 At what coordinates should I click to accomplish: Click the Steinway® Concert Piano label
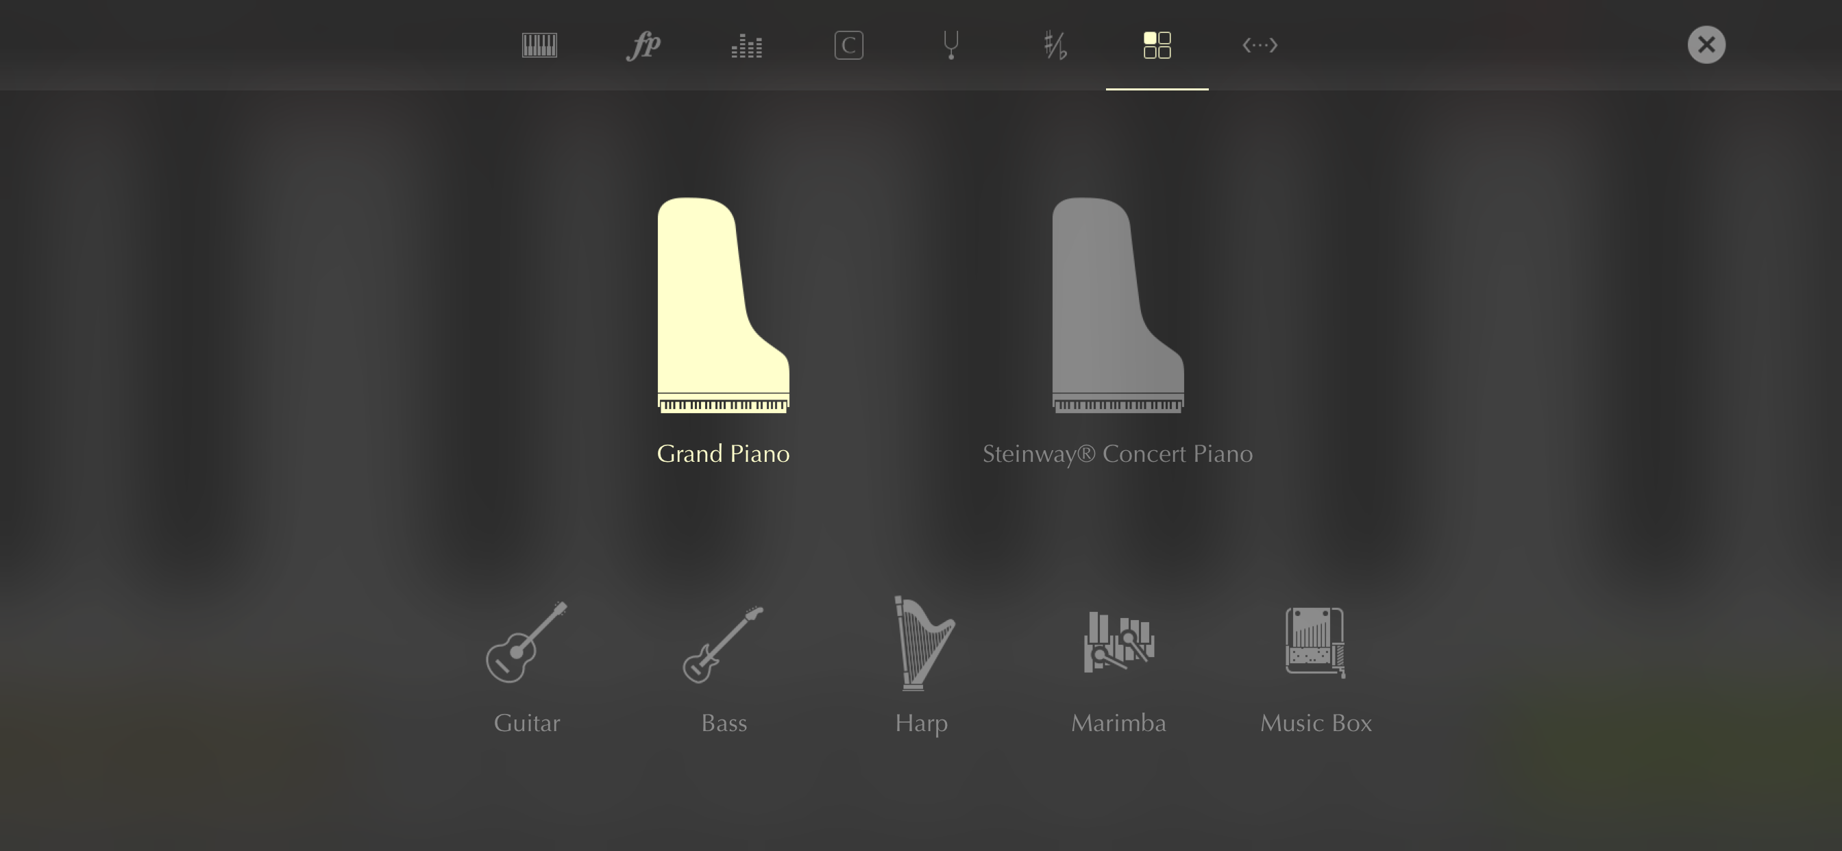click(1118, 454)
